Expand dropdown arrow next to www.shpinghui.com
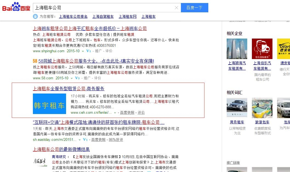Screen dimensions: 290x172 tap(83, 51)
